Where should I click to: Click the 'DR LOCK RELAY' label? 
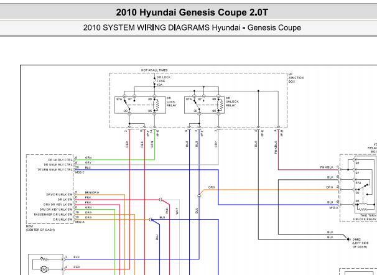(172, 101)
